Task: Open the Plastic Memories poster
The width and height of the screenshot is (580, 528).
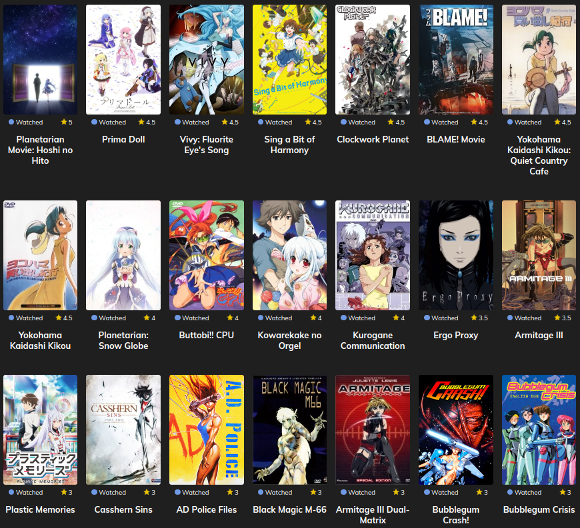Action: click(x=40, y=429)
